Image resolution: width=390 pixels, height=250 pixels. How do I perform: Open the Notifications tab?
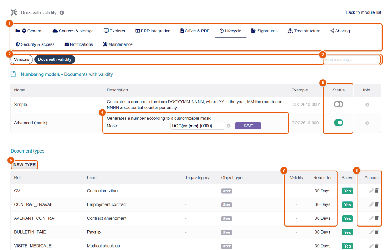click(78, 44)
